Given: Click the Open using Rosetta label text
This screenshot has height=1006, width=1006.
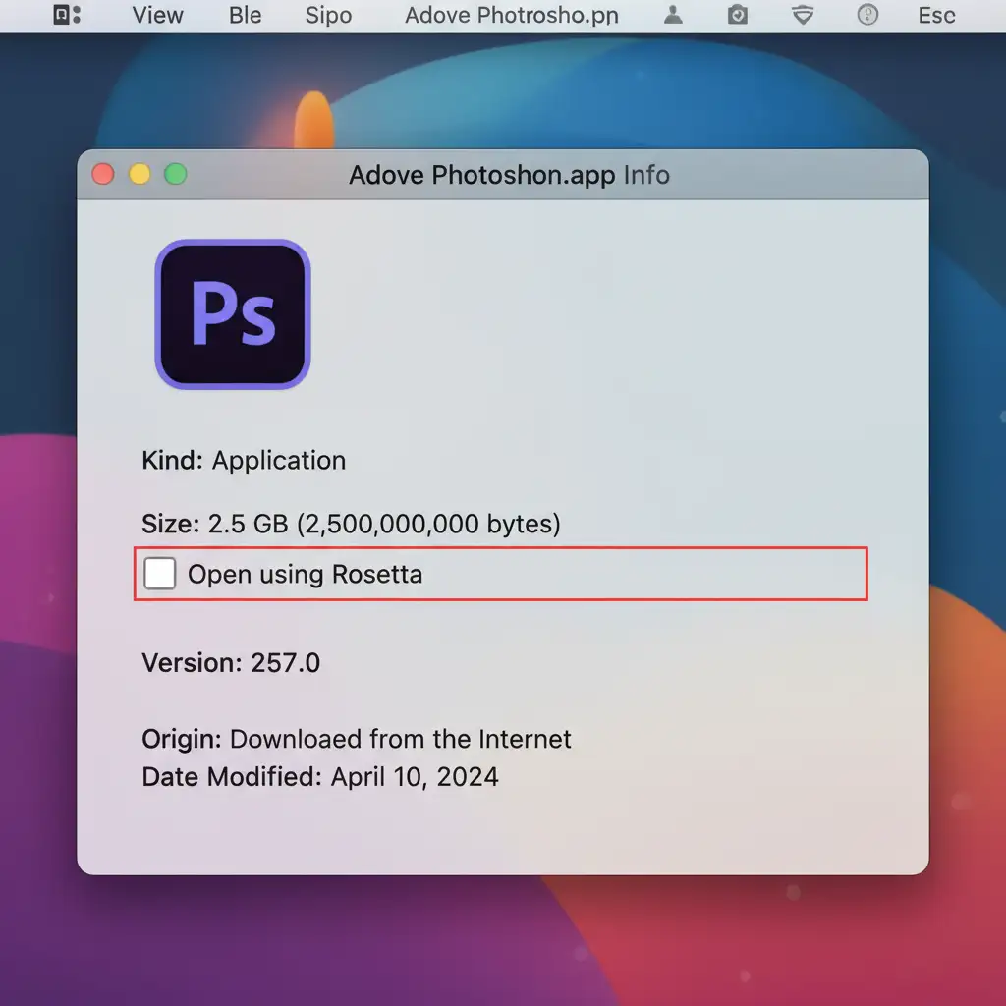Looking at the screenshot, I should point(305,575).
